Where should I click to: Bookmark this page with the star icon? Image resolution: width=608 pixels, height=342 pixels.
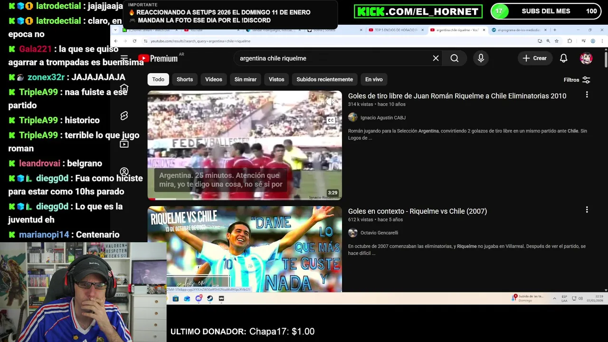point(557,41)
